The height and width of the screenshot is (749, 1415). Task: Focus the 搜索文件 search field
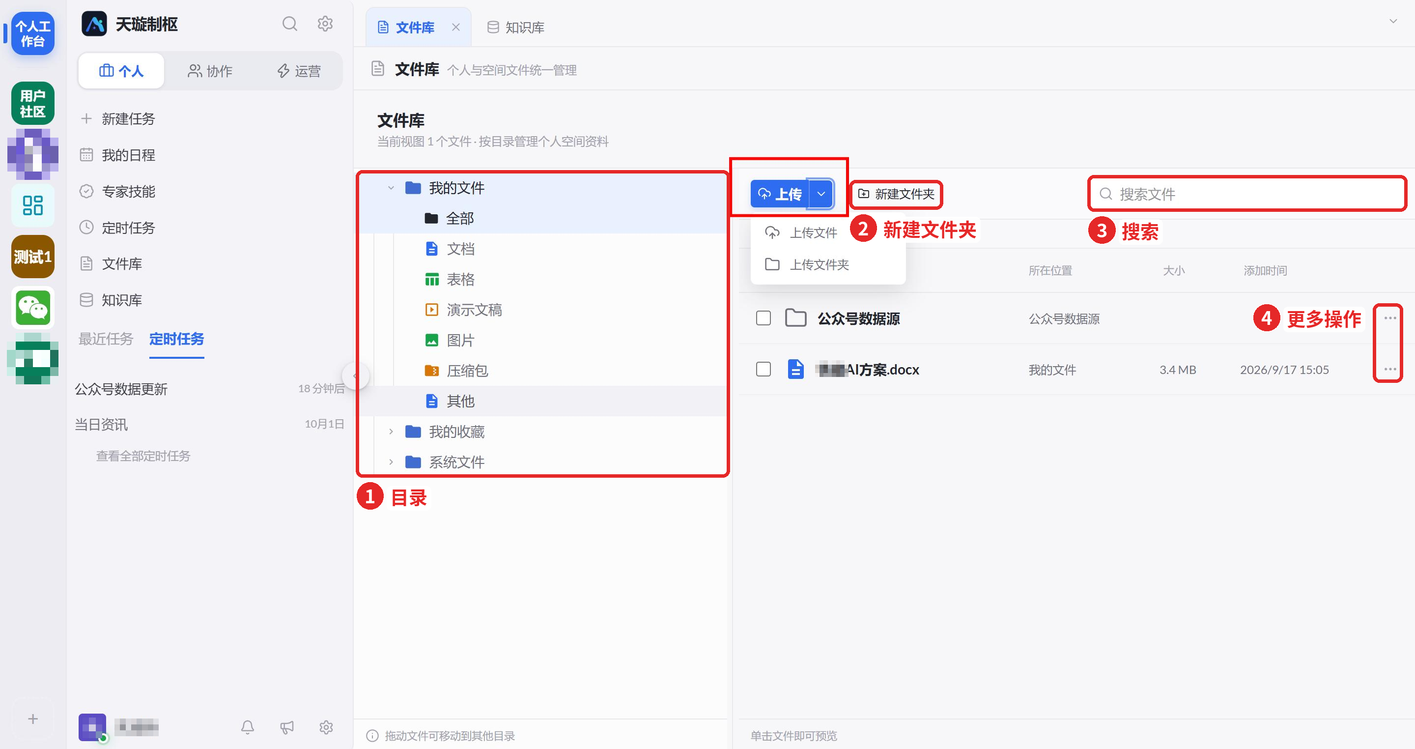coord(1247,194)
